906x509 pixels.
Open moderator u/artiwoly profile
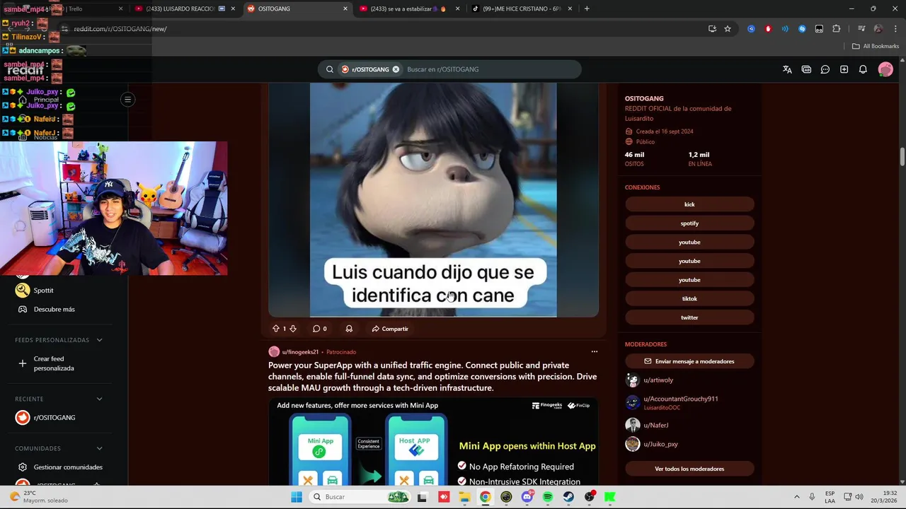coord(658,380)
